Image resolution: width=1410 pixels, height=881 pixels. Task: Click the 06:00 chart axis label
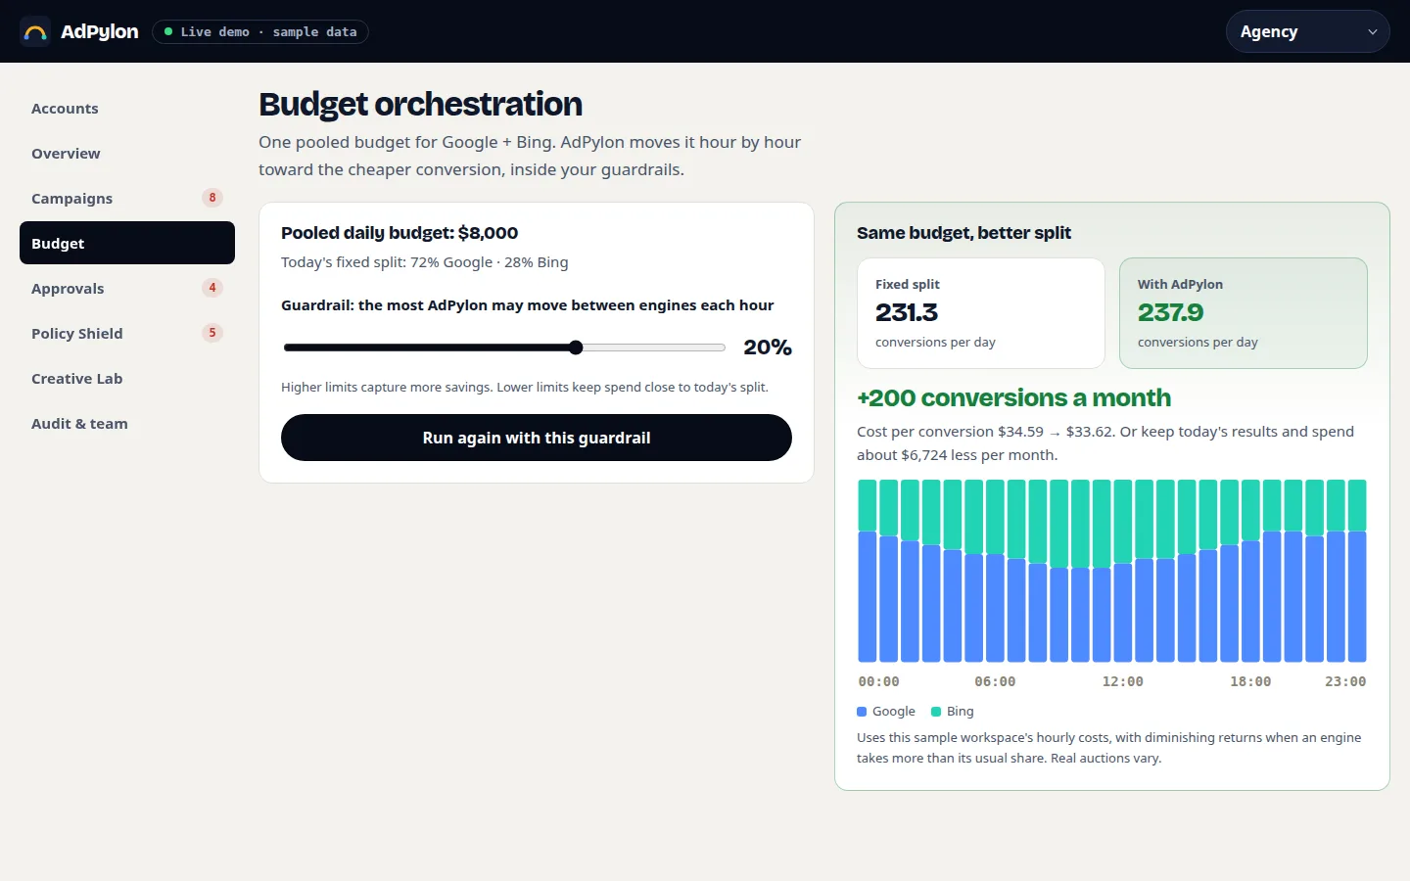click(x=995, y=681)
